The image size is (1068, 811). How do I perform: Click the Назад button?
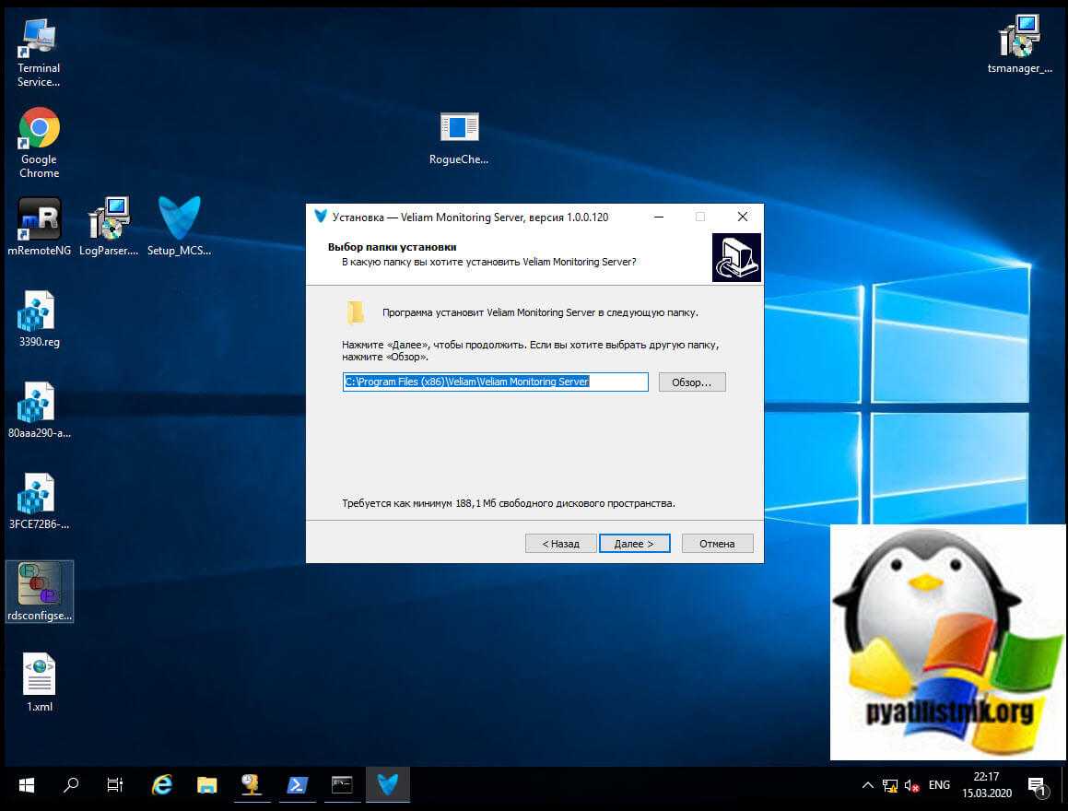click(x=560, y=544)
